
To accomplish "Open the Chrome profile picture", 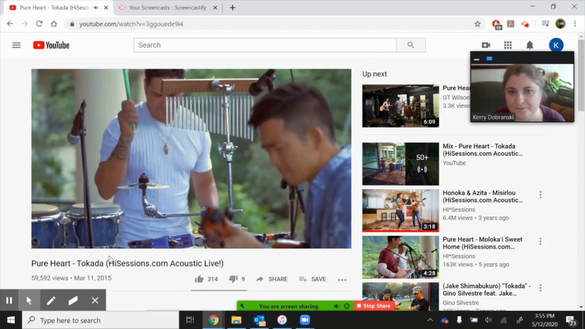I will click(560, 24).
